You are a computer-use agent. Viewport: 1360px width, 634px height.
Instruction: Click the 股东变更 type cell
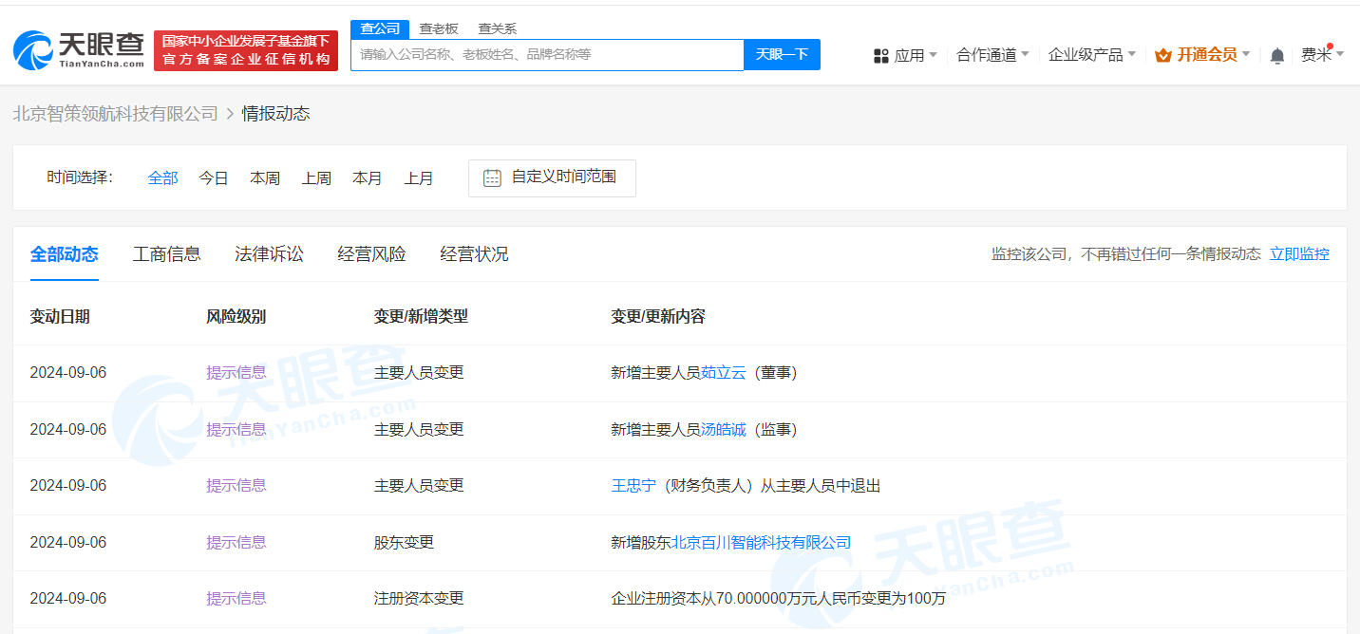click(405, 543)
